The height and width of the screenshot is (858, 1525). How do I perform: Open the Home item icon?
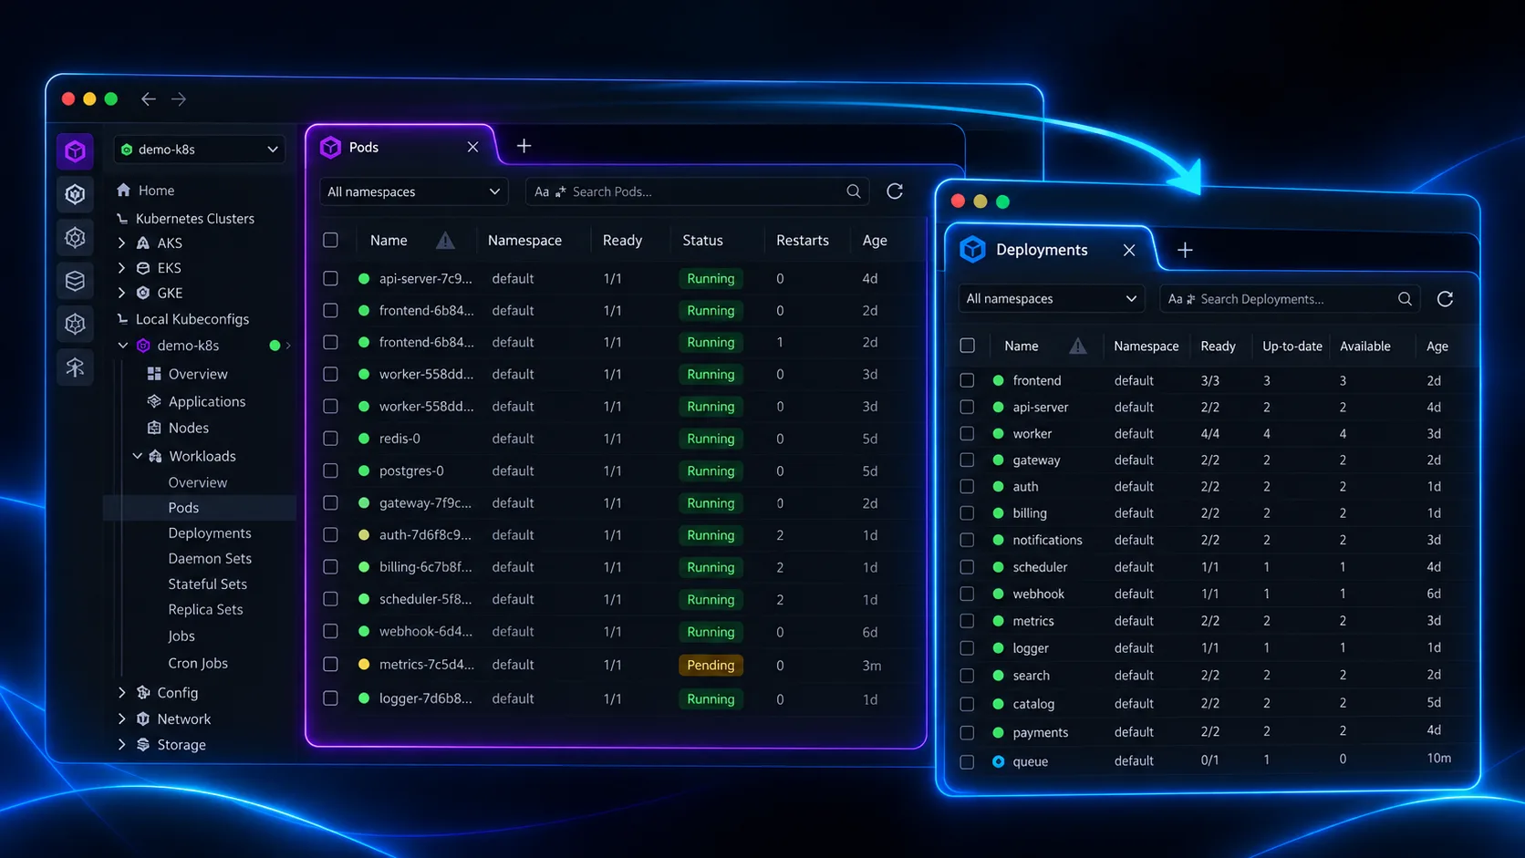[123, 190]
